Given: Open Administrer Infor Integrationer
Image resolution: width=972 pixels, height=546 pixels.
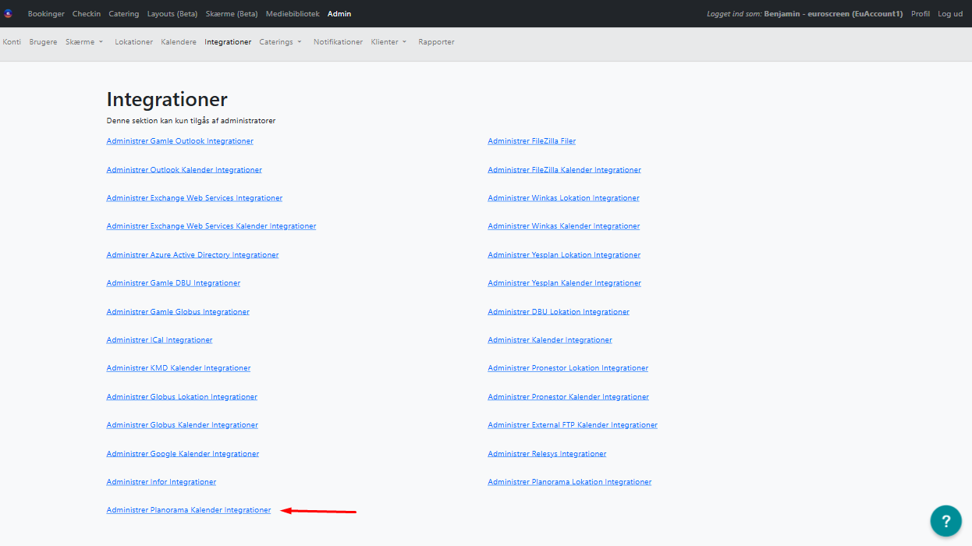Looking at the screenshot, I should 161,482.
